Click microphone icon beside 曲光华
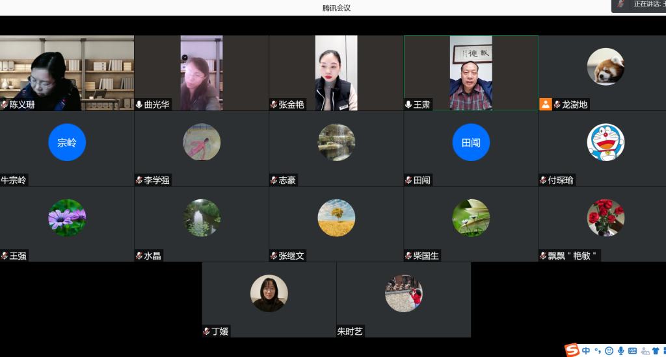Viewport: 666px width, 357px height. click(x=139, y=105)
